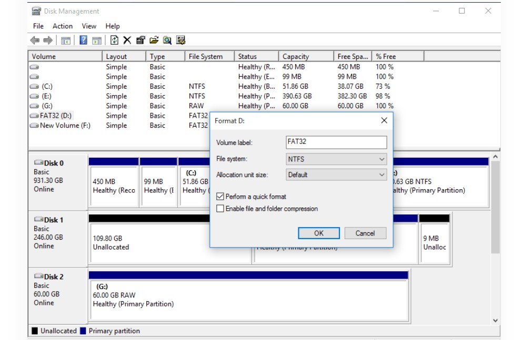Click OK in the Format D: dialog
This screenshot has height=340, width=523.
pyautogui.click(x=319, y=233)
